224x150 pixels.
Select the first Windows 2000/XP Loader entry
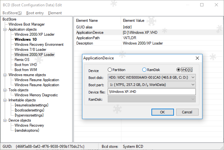[x=35, y=34]
